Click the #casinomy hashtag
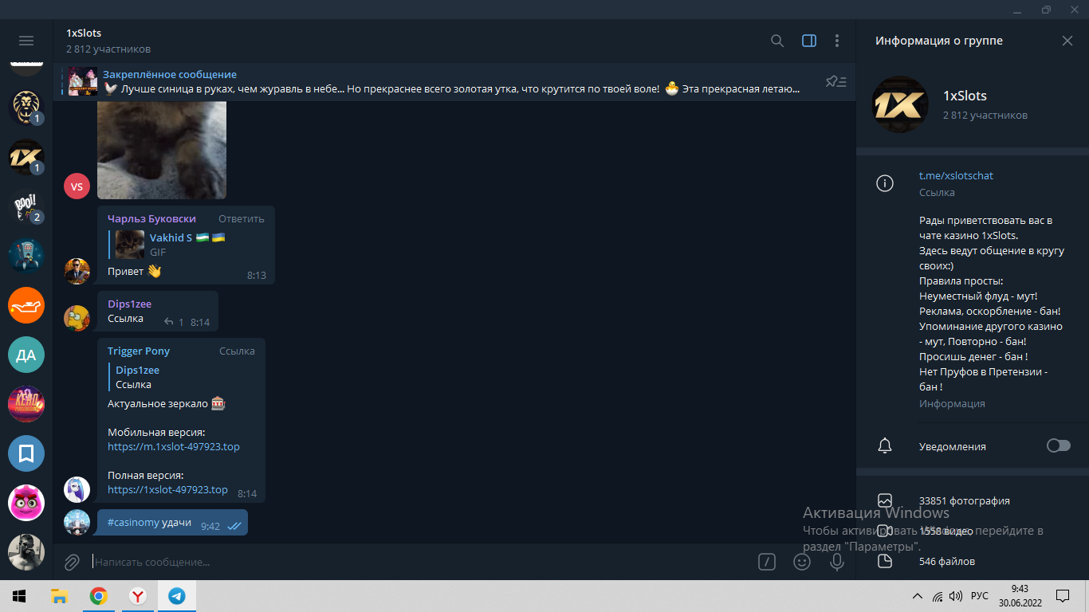Image resolution: width=1089 pixels, height=612 pixels. click(133, 522)
